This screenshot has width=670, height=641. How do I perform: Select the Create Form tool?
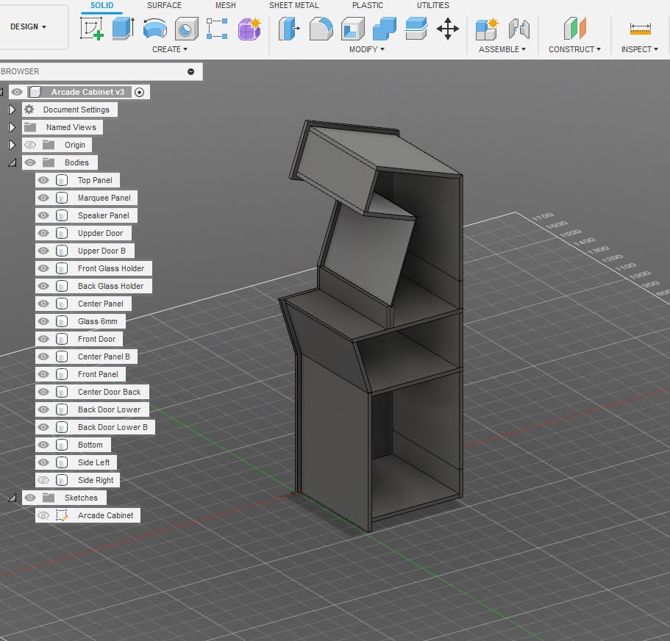pyautogui.click(x=249, y=29)
